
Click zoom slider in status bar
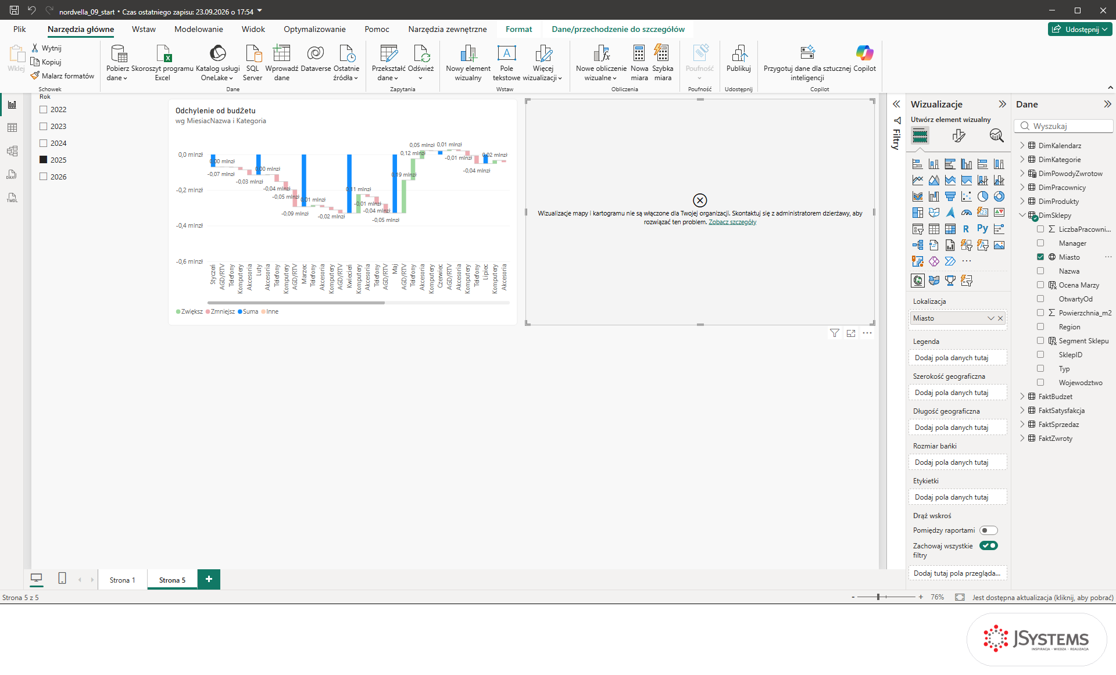point(886,597)
